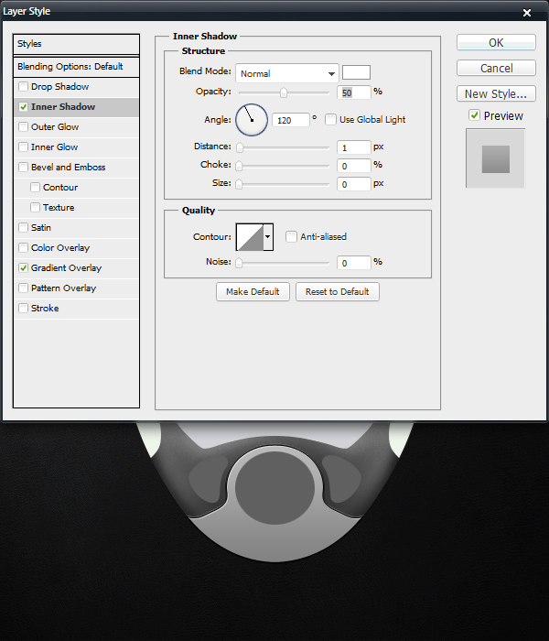Tick the Contour sub-effect checkbox

click(x=35, y=187)
